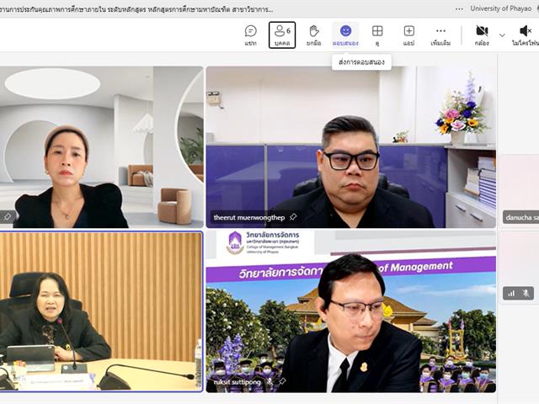Change the view layout (ดู)
Viewport: 539px width, 404px height.
pyautogui.click(x=377, y=35)
